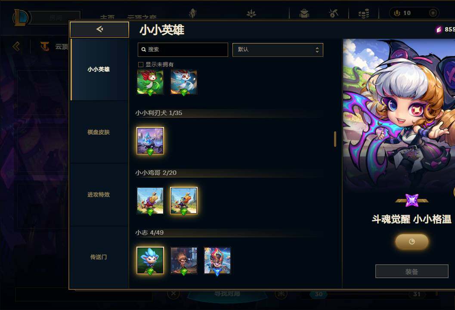Screen dimensions: 455x310
Task: Select the red-hat 小志 legend with blue gem
Action: (x=217, y=260)
